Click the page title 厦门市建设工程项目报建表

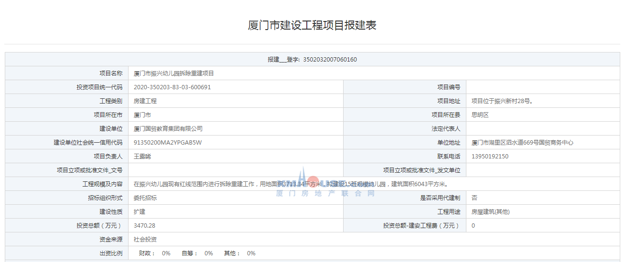click(312, 25)
